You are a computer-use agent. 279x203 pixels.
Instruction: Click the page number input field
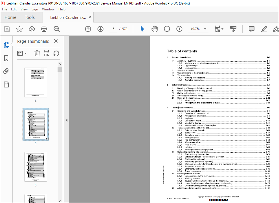coord(113,29)
